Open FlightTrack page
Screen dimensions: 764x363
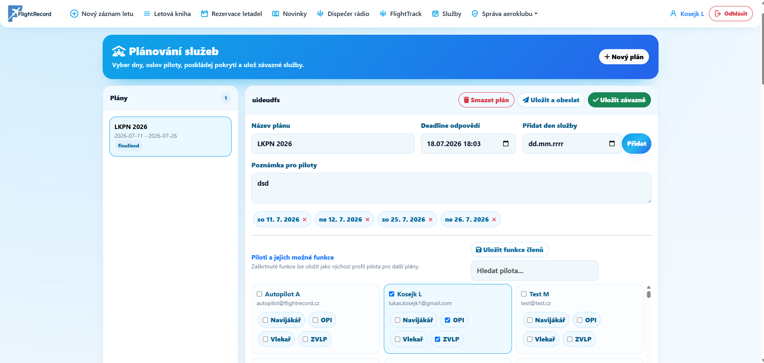pyautogui.click(x=401, y=14)
